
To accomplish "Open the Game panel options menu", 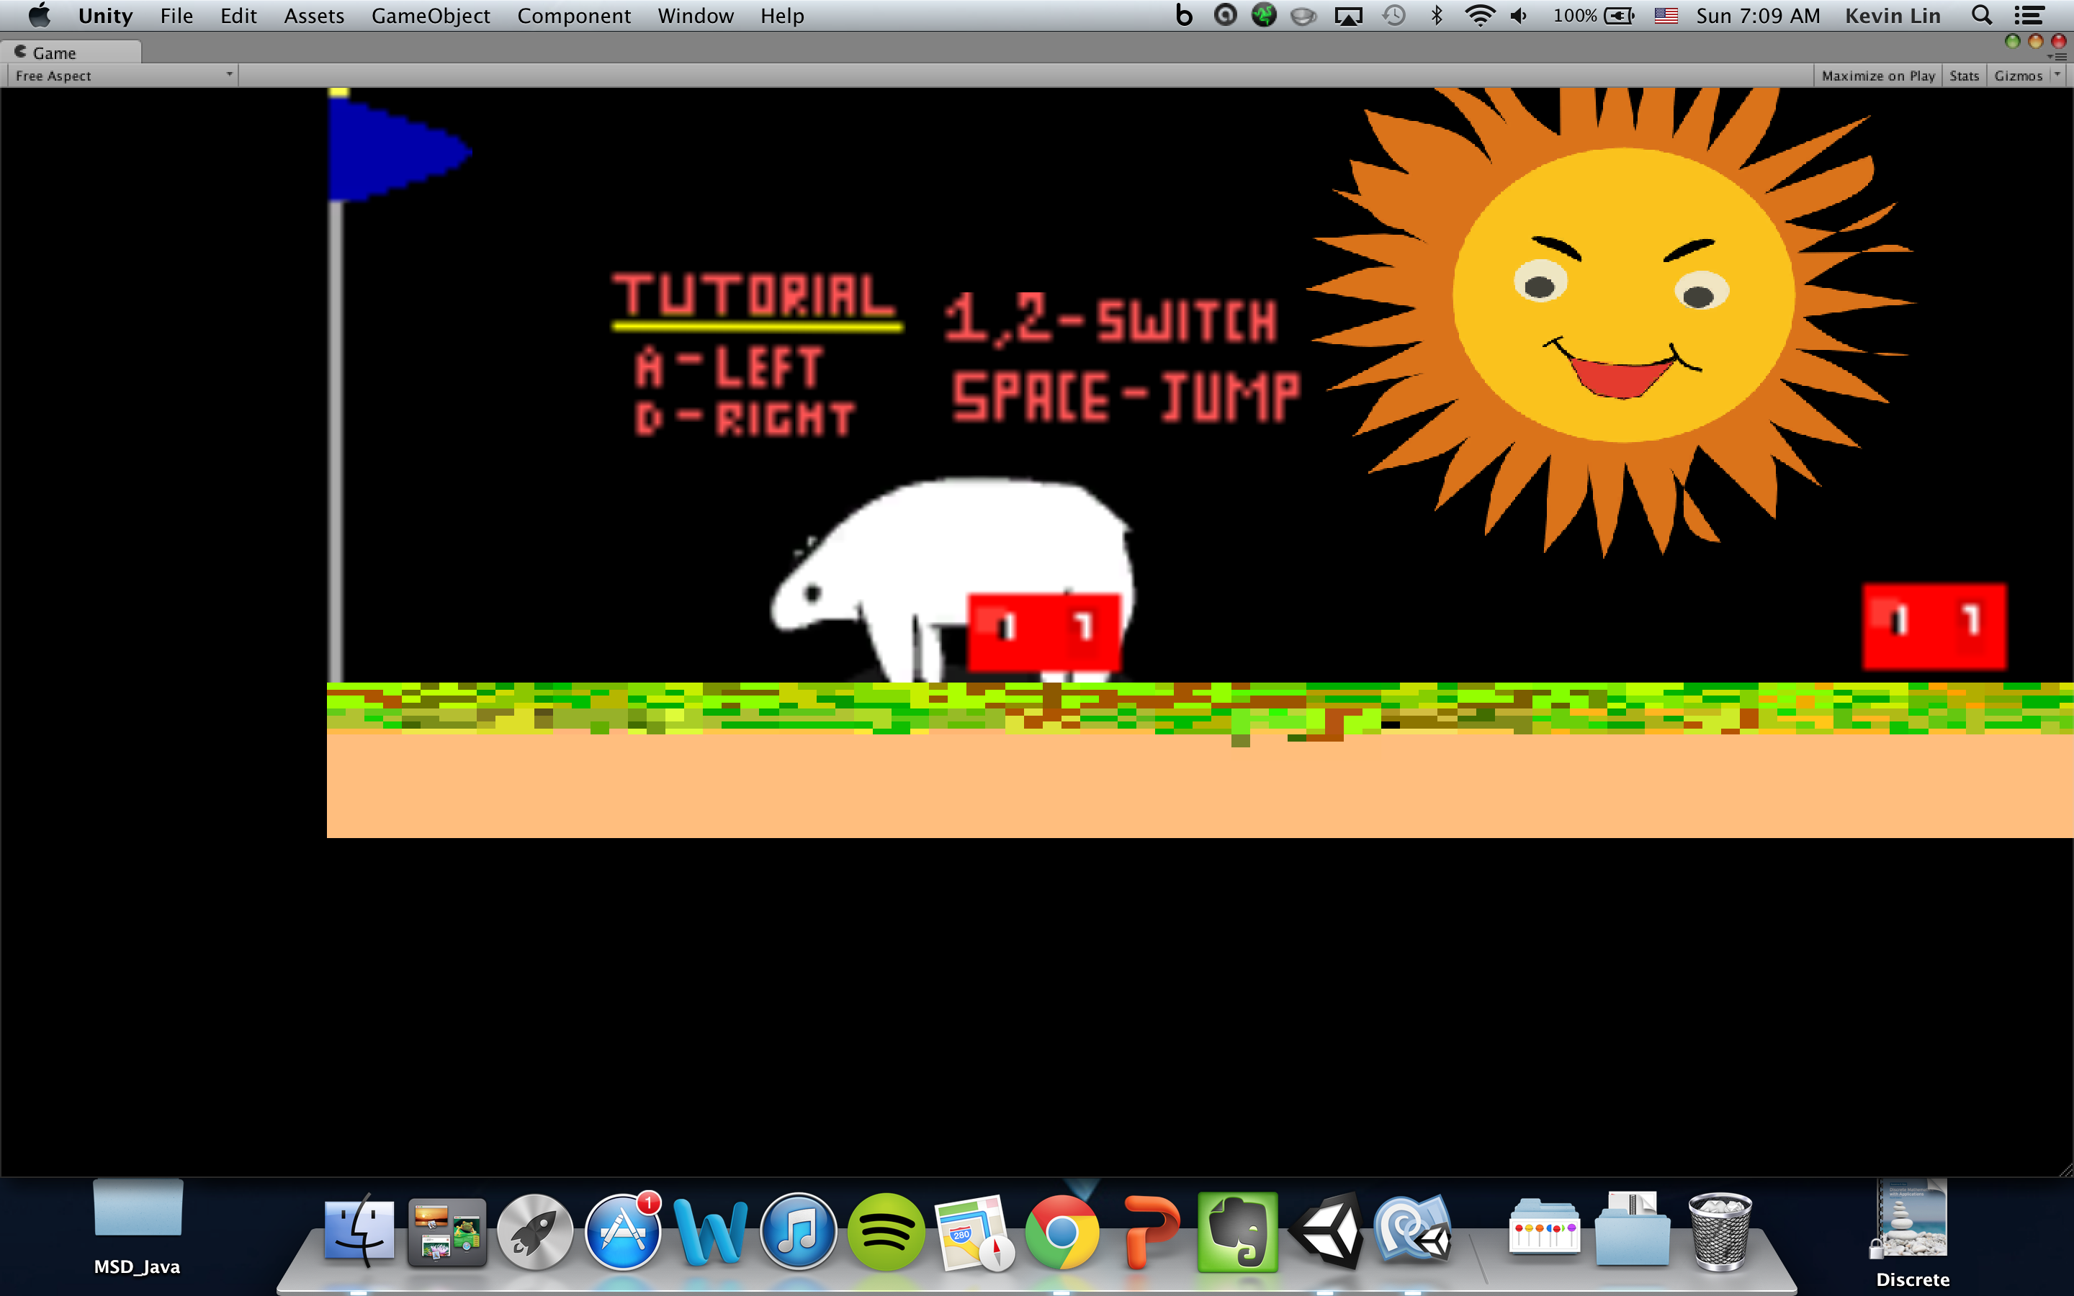I will [x=2060, y=57].
